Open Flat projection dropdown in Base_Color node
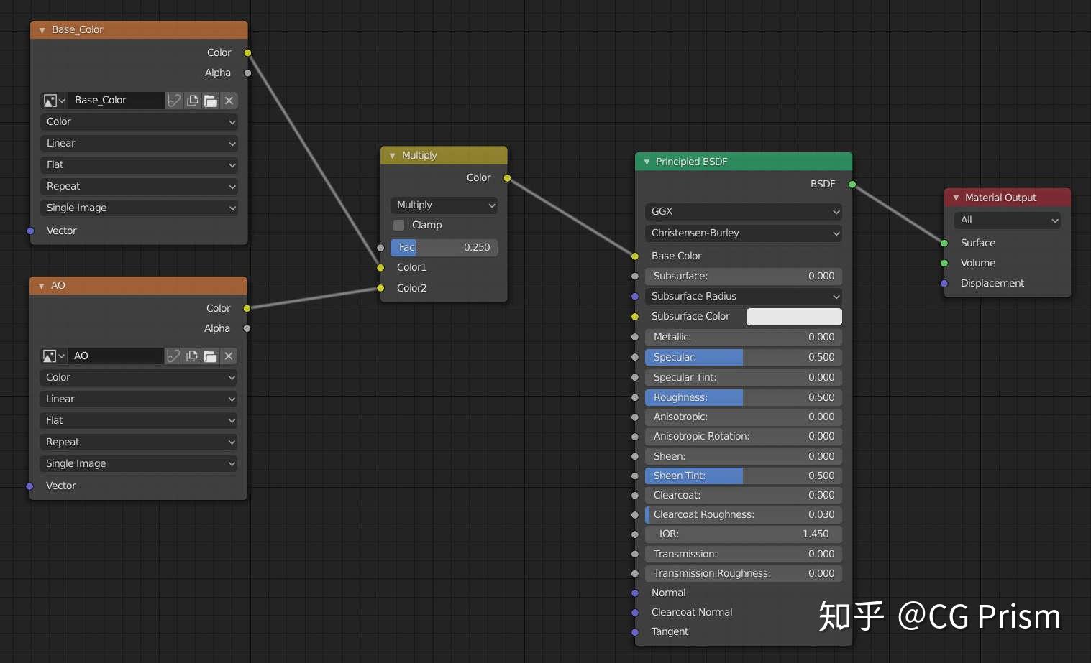The image size is (1091, 663). tap(140, 165)
